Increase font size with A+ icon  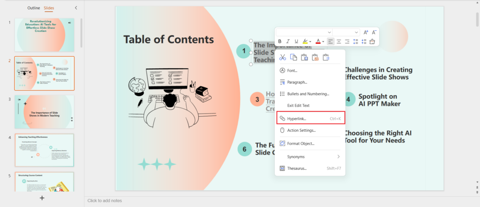pos(366,32)
